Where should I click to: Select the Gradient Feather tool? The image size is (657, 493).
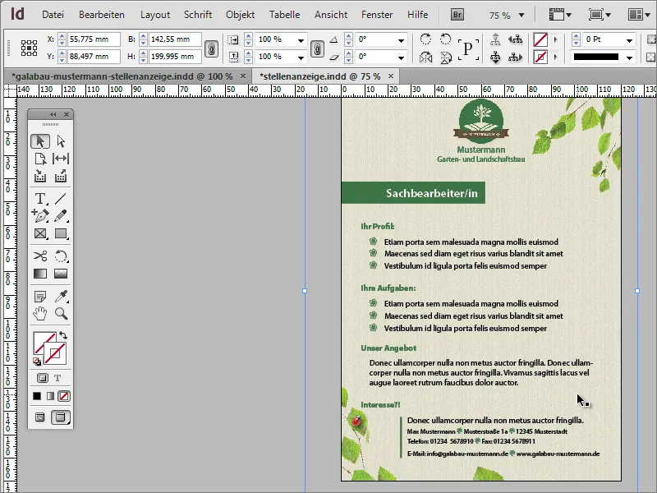click(x=61, y=274)
